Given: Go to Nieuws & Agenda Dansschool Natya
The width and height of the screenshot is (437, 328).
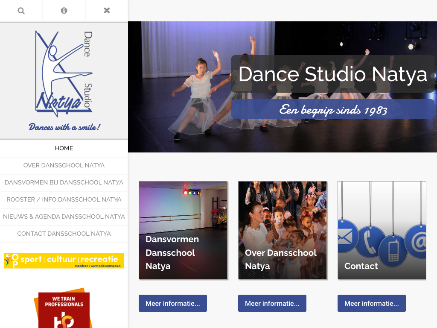Looking at the screenshot, I should point(64,217).
